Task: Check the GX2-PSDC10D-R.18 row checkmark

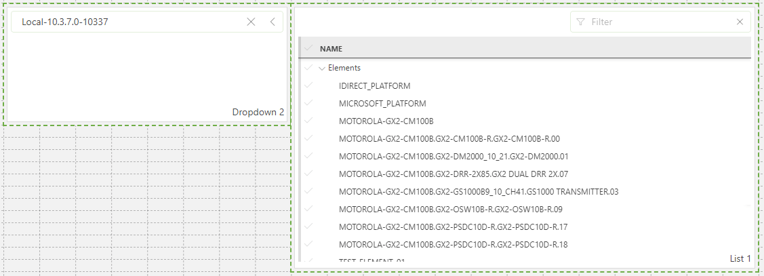Action: 308,243
